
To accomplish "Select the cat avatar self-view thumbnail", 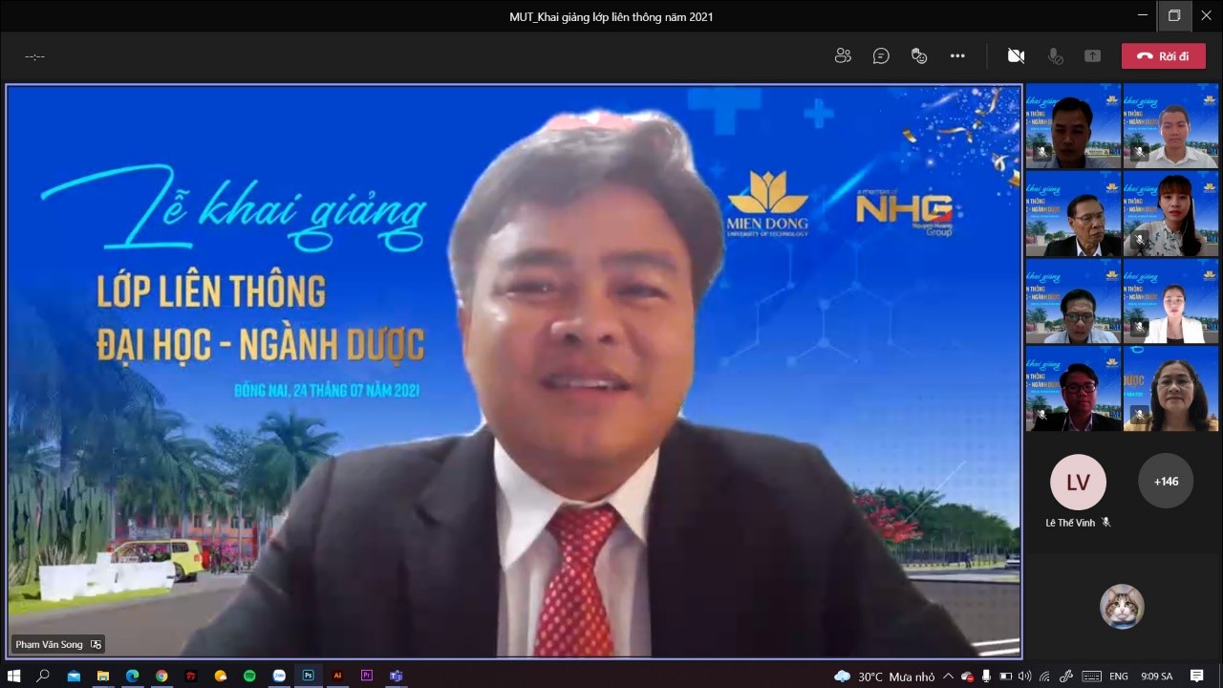I will pyautogui.click(x=1122, y=606).
